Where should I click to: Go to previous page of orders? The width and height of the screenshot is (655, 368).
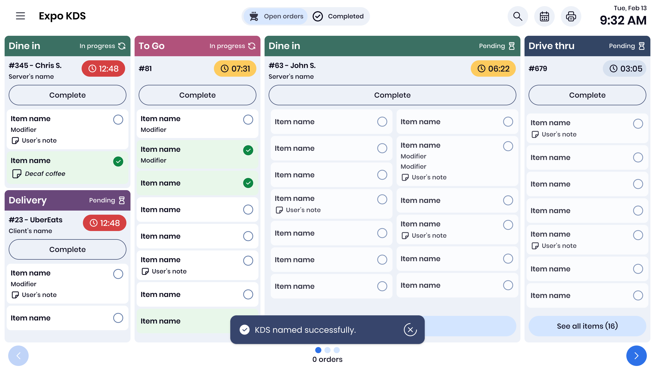(x=18, y=355)
